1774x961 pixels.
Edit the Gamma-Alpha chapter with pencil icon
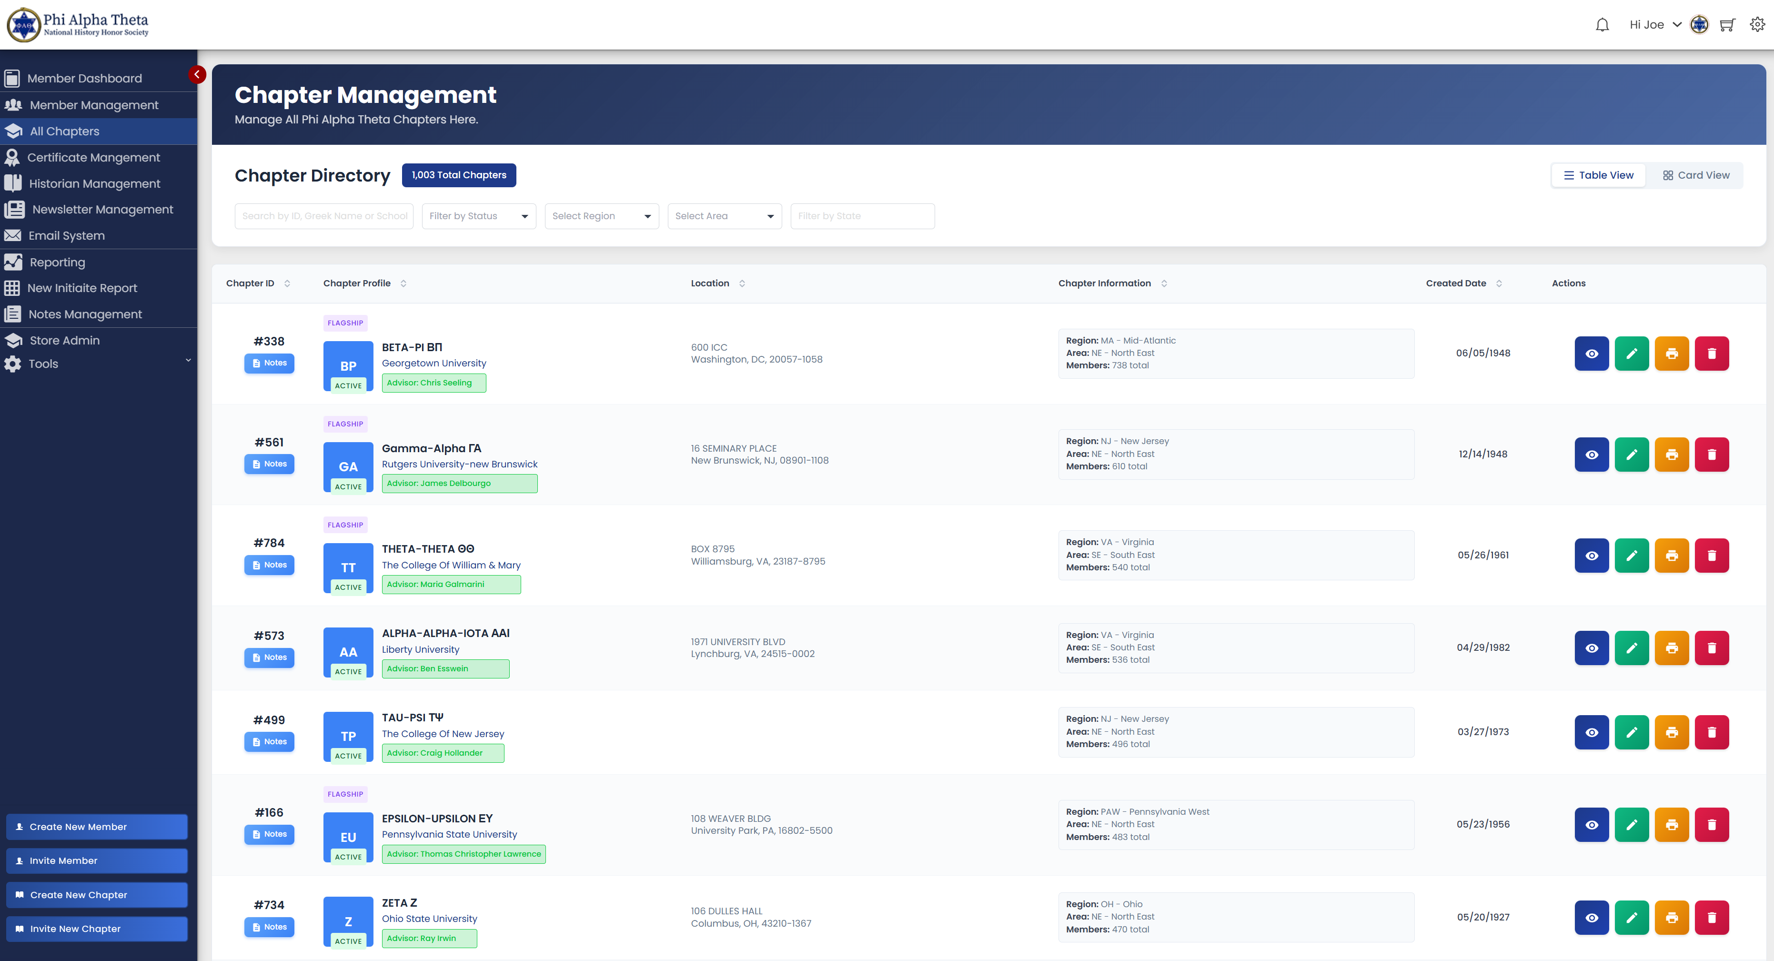click(1632, 454)
